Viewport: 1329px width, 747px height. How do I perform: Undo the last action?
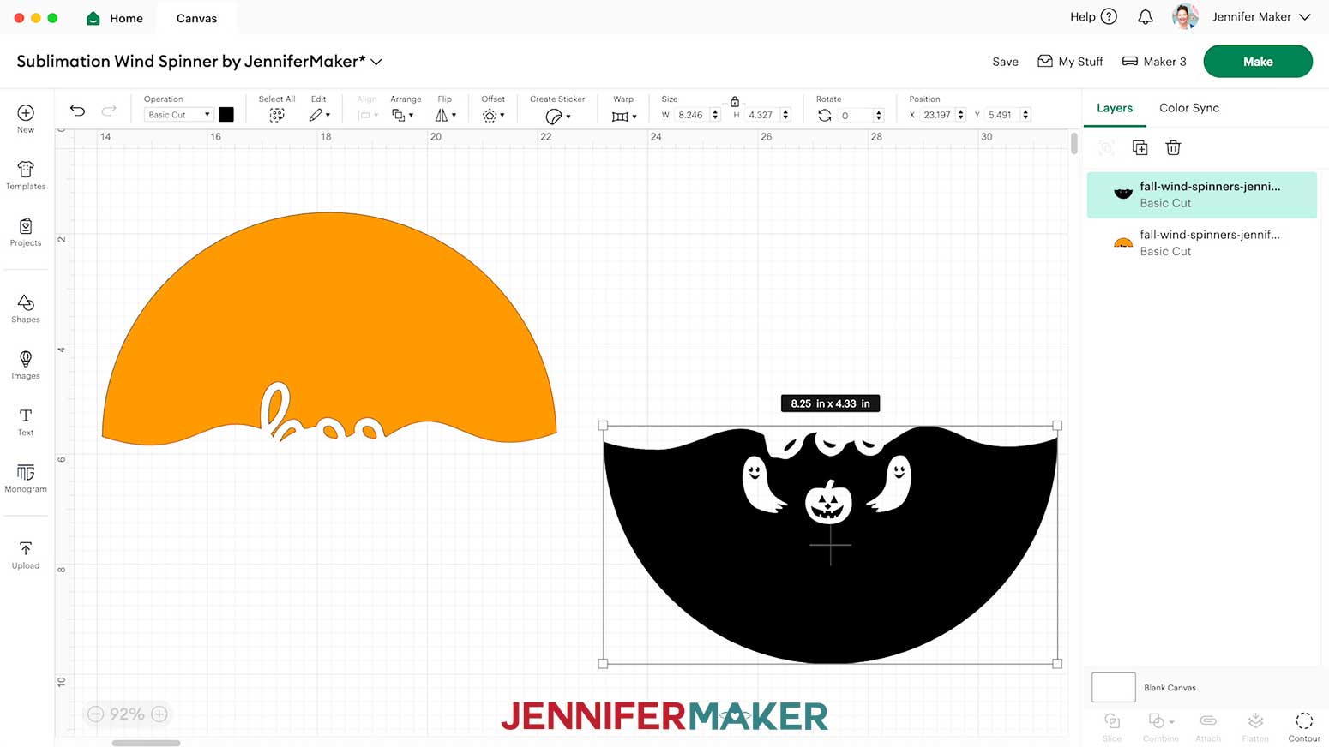[x=77, y=111]
